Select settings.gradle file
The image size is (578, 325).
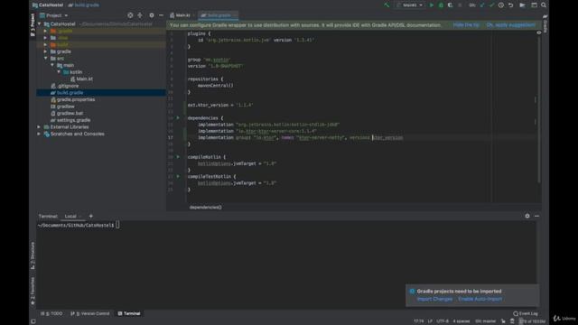point(70,120)
